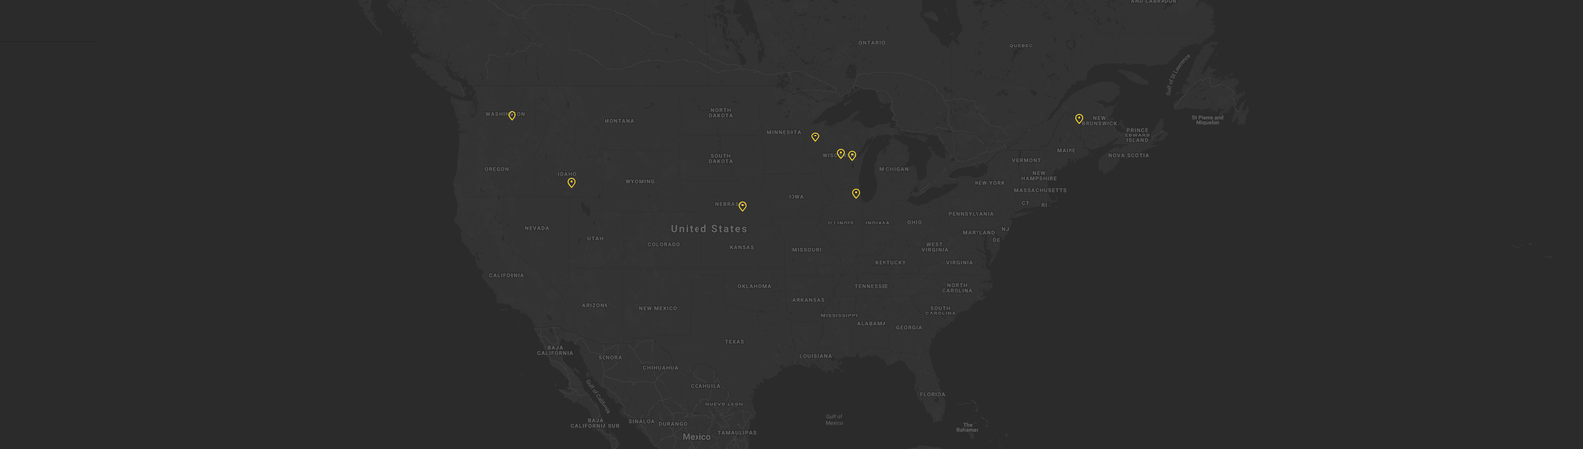
Task: Click the 'Chihuahua' state label
Action: (660, 368)
